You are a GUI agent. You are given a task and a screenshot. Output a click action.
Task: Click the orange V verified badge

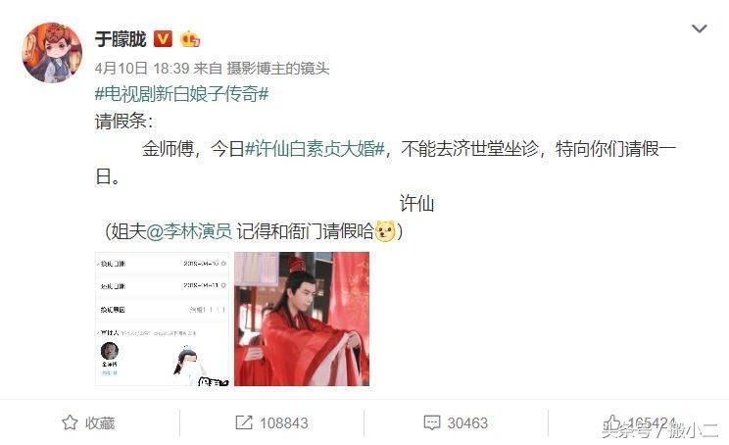[x=163, y=39]
